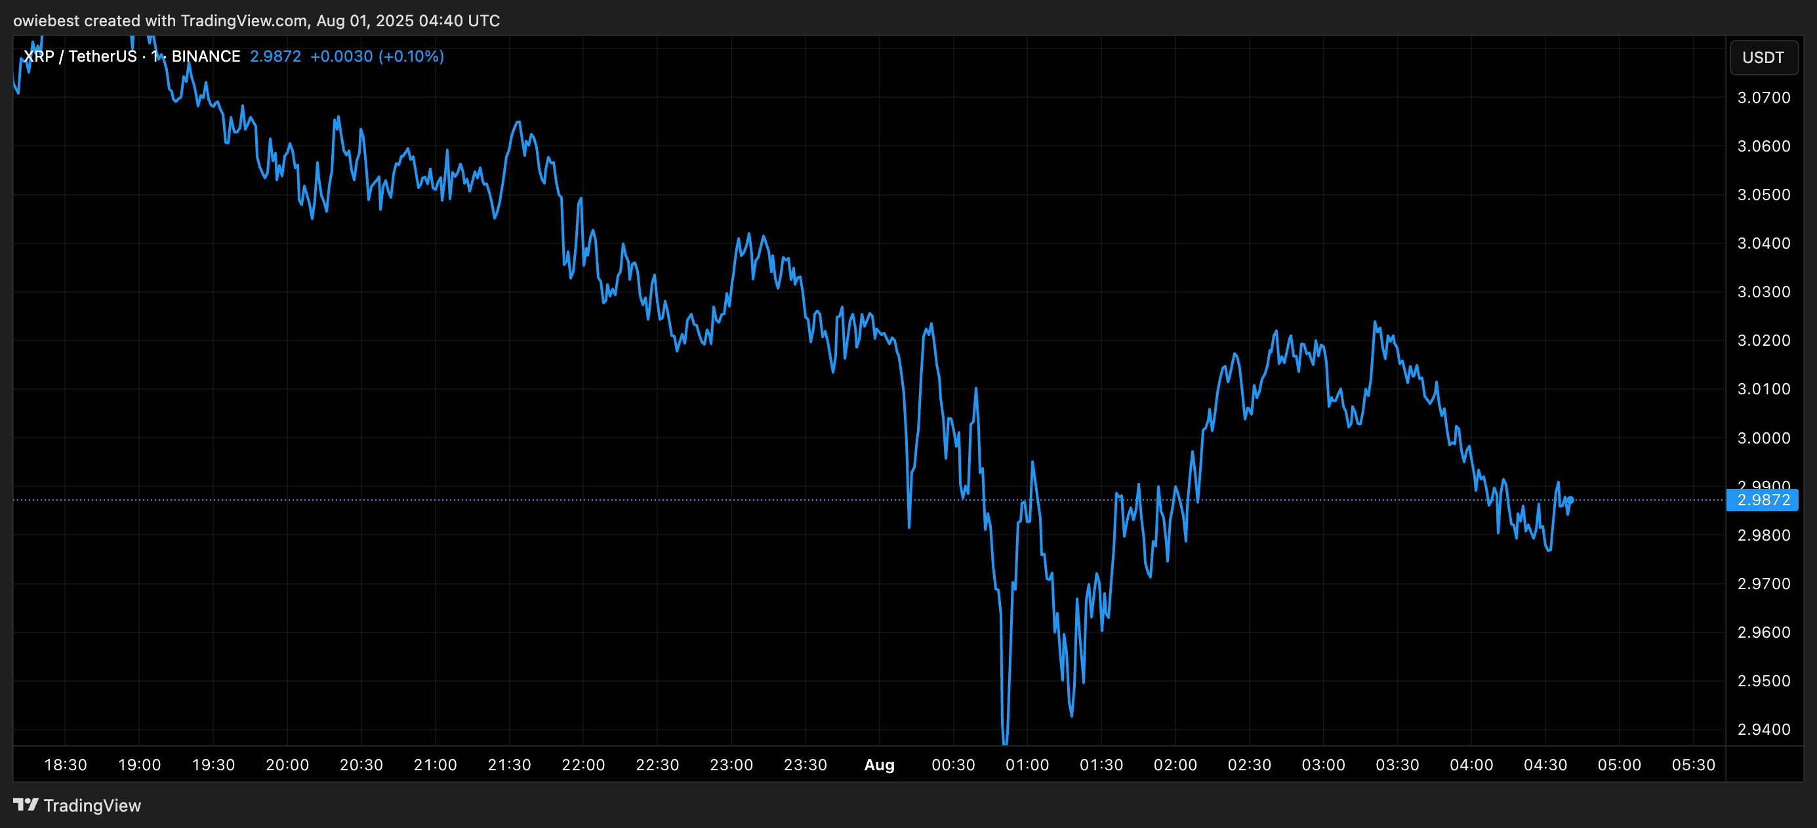Viewport: 1817px width, 828px height.
Task: Click the 23:00 time axis label
Action: point(731,765)
